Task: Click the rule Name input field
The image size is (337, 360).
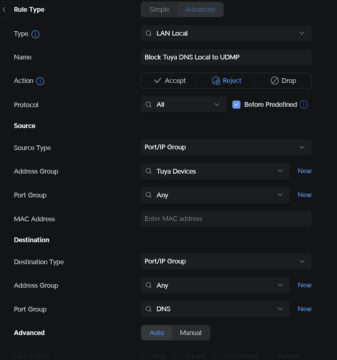Action: [226, 57]
